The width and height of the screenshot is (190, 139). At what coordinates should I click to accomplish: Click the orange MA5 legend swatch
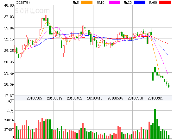pos(87,2)
